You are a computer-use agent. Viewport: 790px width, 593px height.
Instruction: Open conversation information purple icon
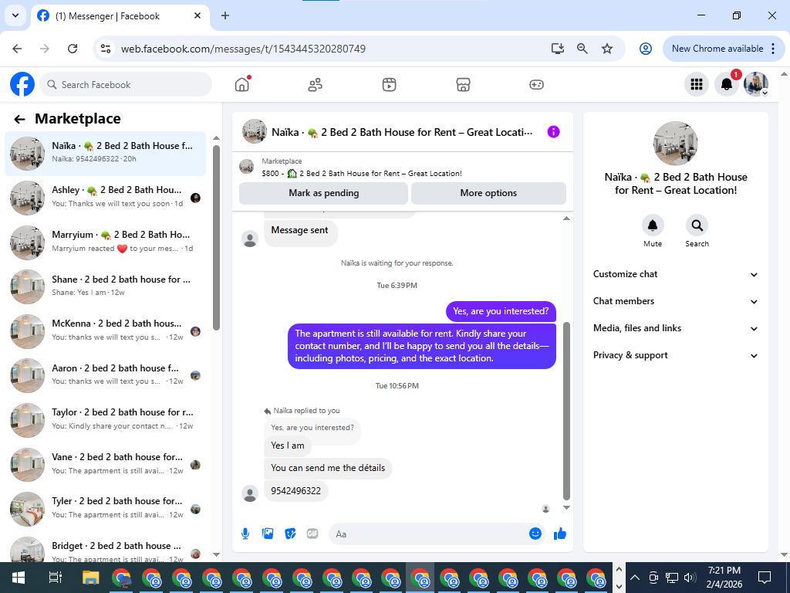(x=553, y=132)
